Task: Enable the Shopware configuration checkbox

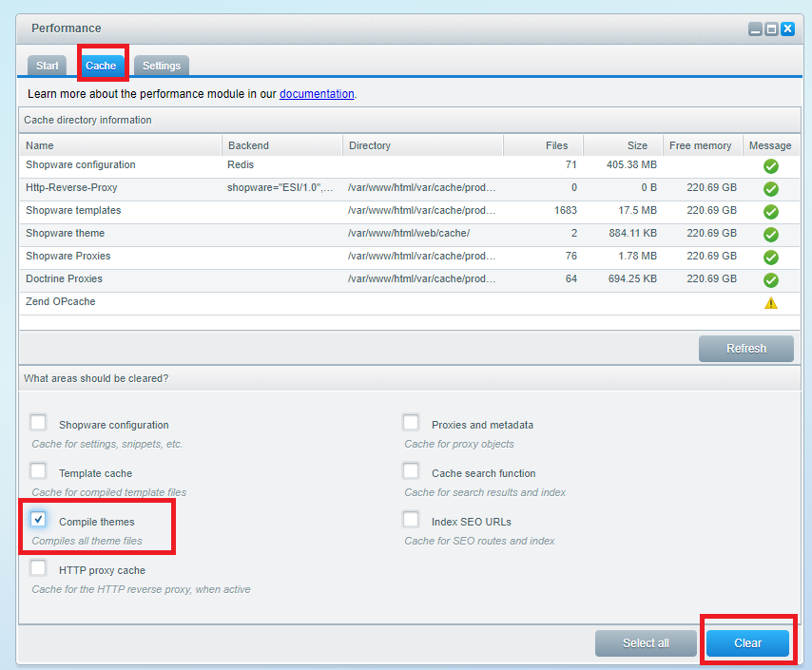Action: pyautogui.click(x=38, y=423)
